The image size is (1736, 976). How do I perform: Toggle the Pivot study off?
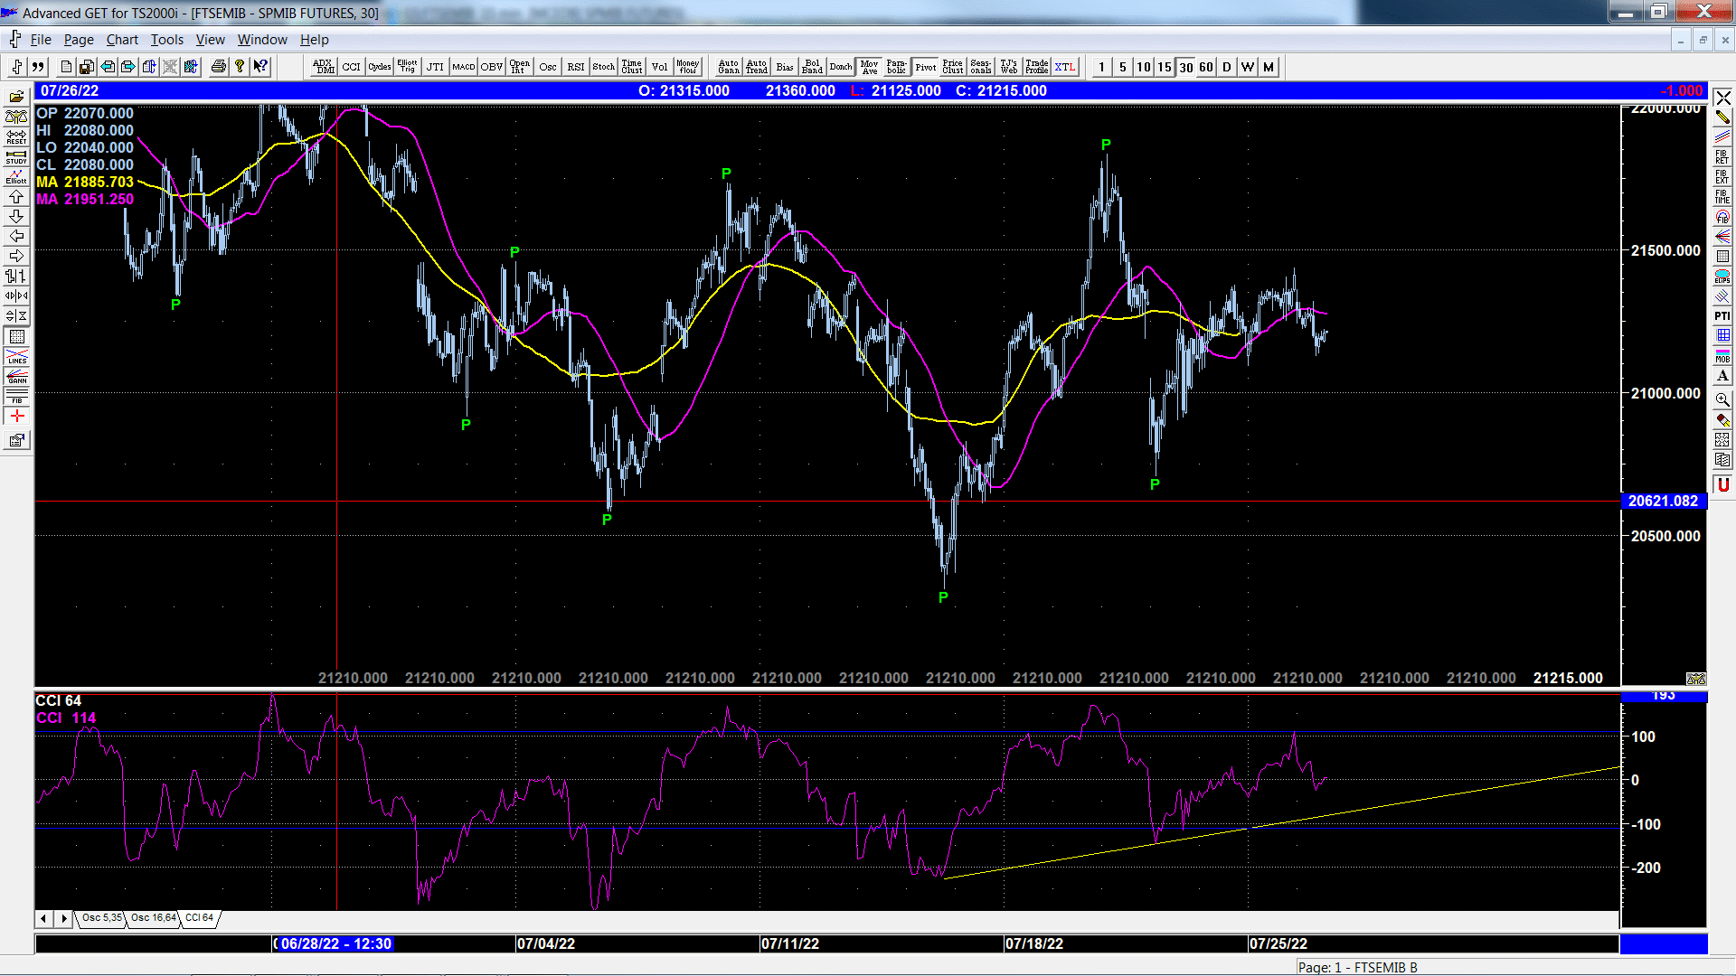[925, 67]
